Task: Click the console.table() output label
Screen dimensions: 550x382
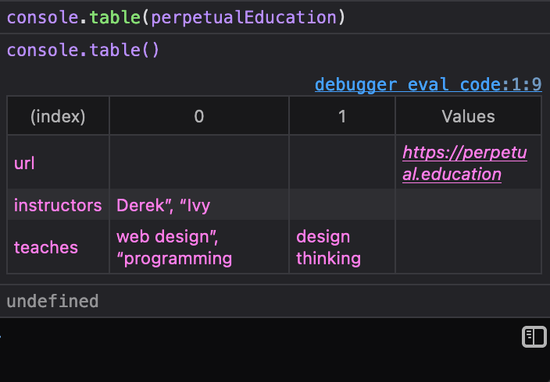Action: click(83, 50)
